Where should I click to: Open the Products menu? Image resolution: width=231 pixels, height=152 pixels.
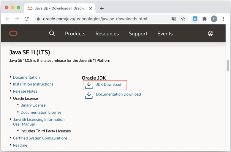click(x=75, y=34)
